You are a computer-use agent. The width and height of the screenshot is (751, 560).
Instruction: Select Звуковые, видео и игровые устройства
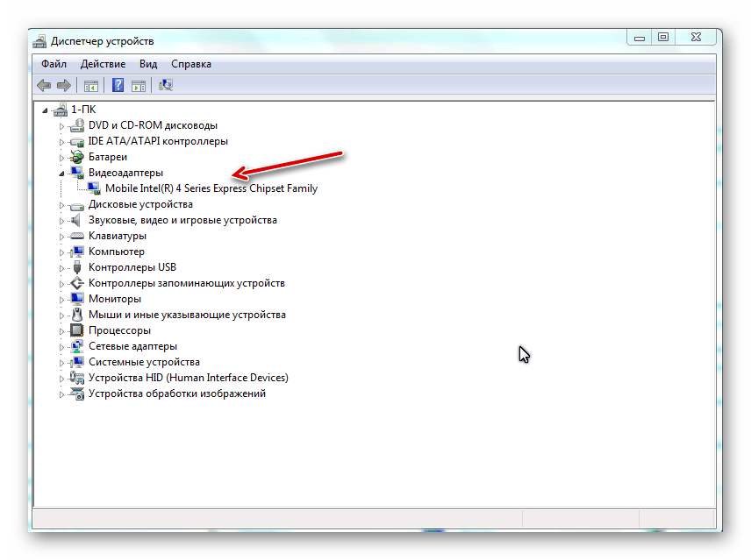[x=182, y=220]
